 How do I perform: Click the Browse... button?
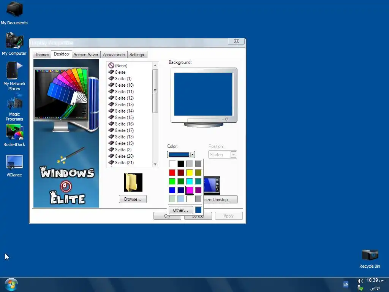pyautogui.click(x=133, y=199)
